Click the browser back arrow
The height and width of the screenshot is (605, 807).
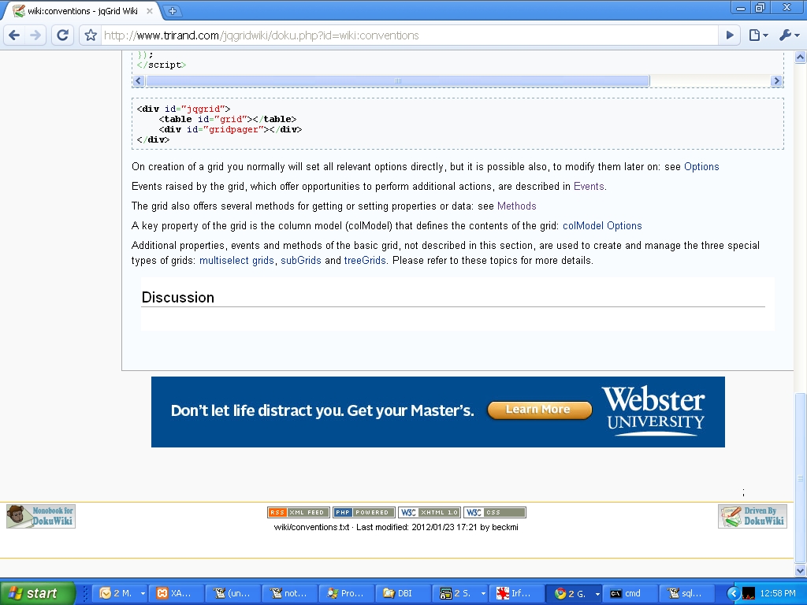14,35
